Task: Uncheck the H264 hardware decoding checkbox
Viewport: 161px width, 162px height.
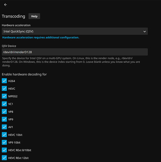Action: tap(4, 81)
